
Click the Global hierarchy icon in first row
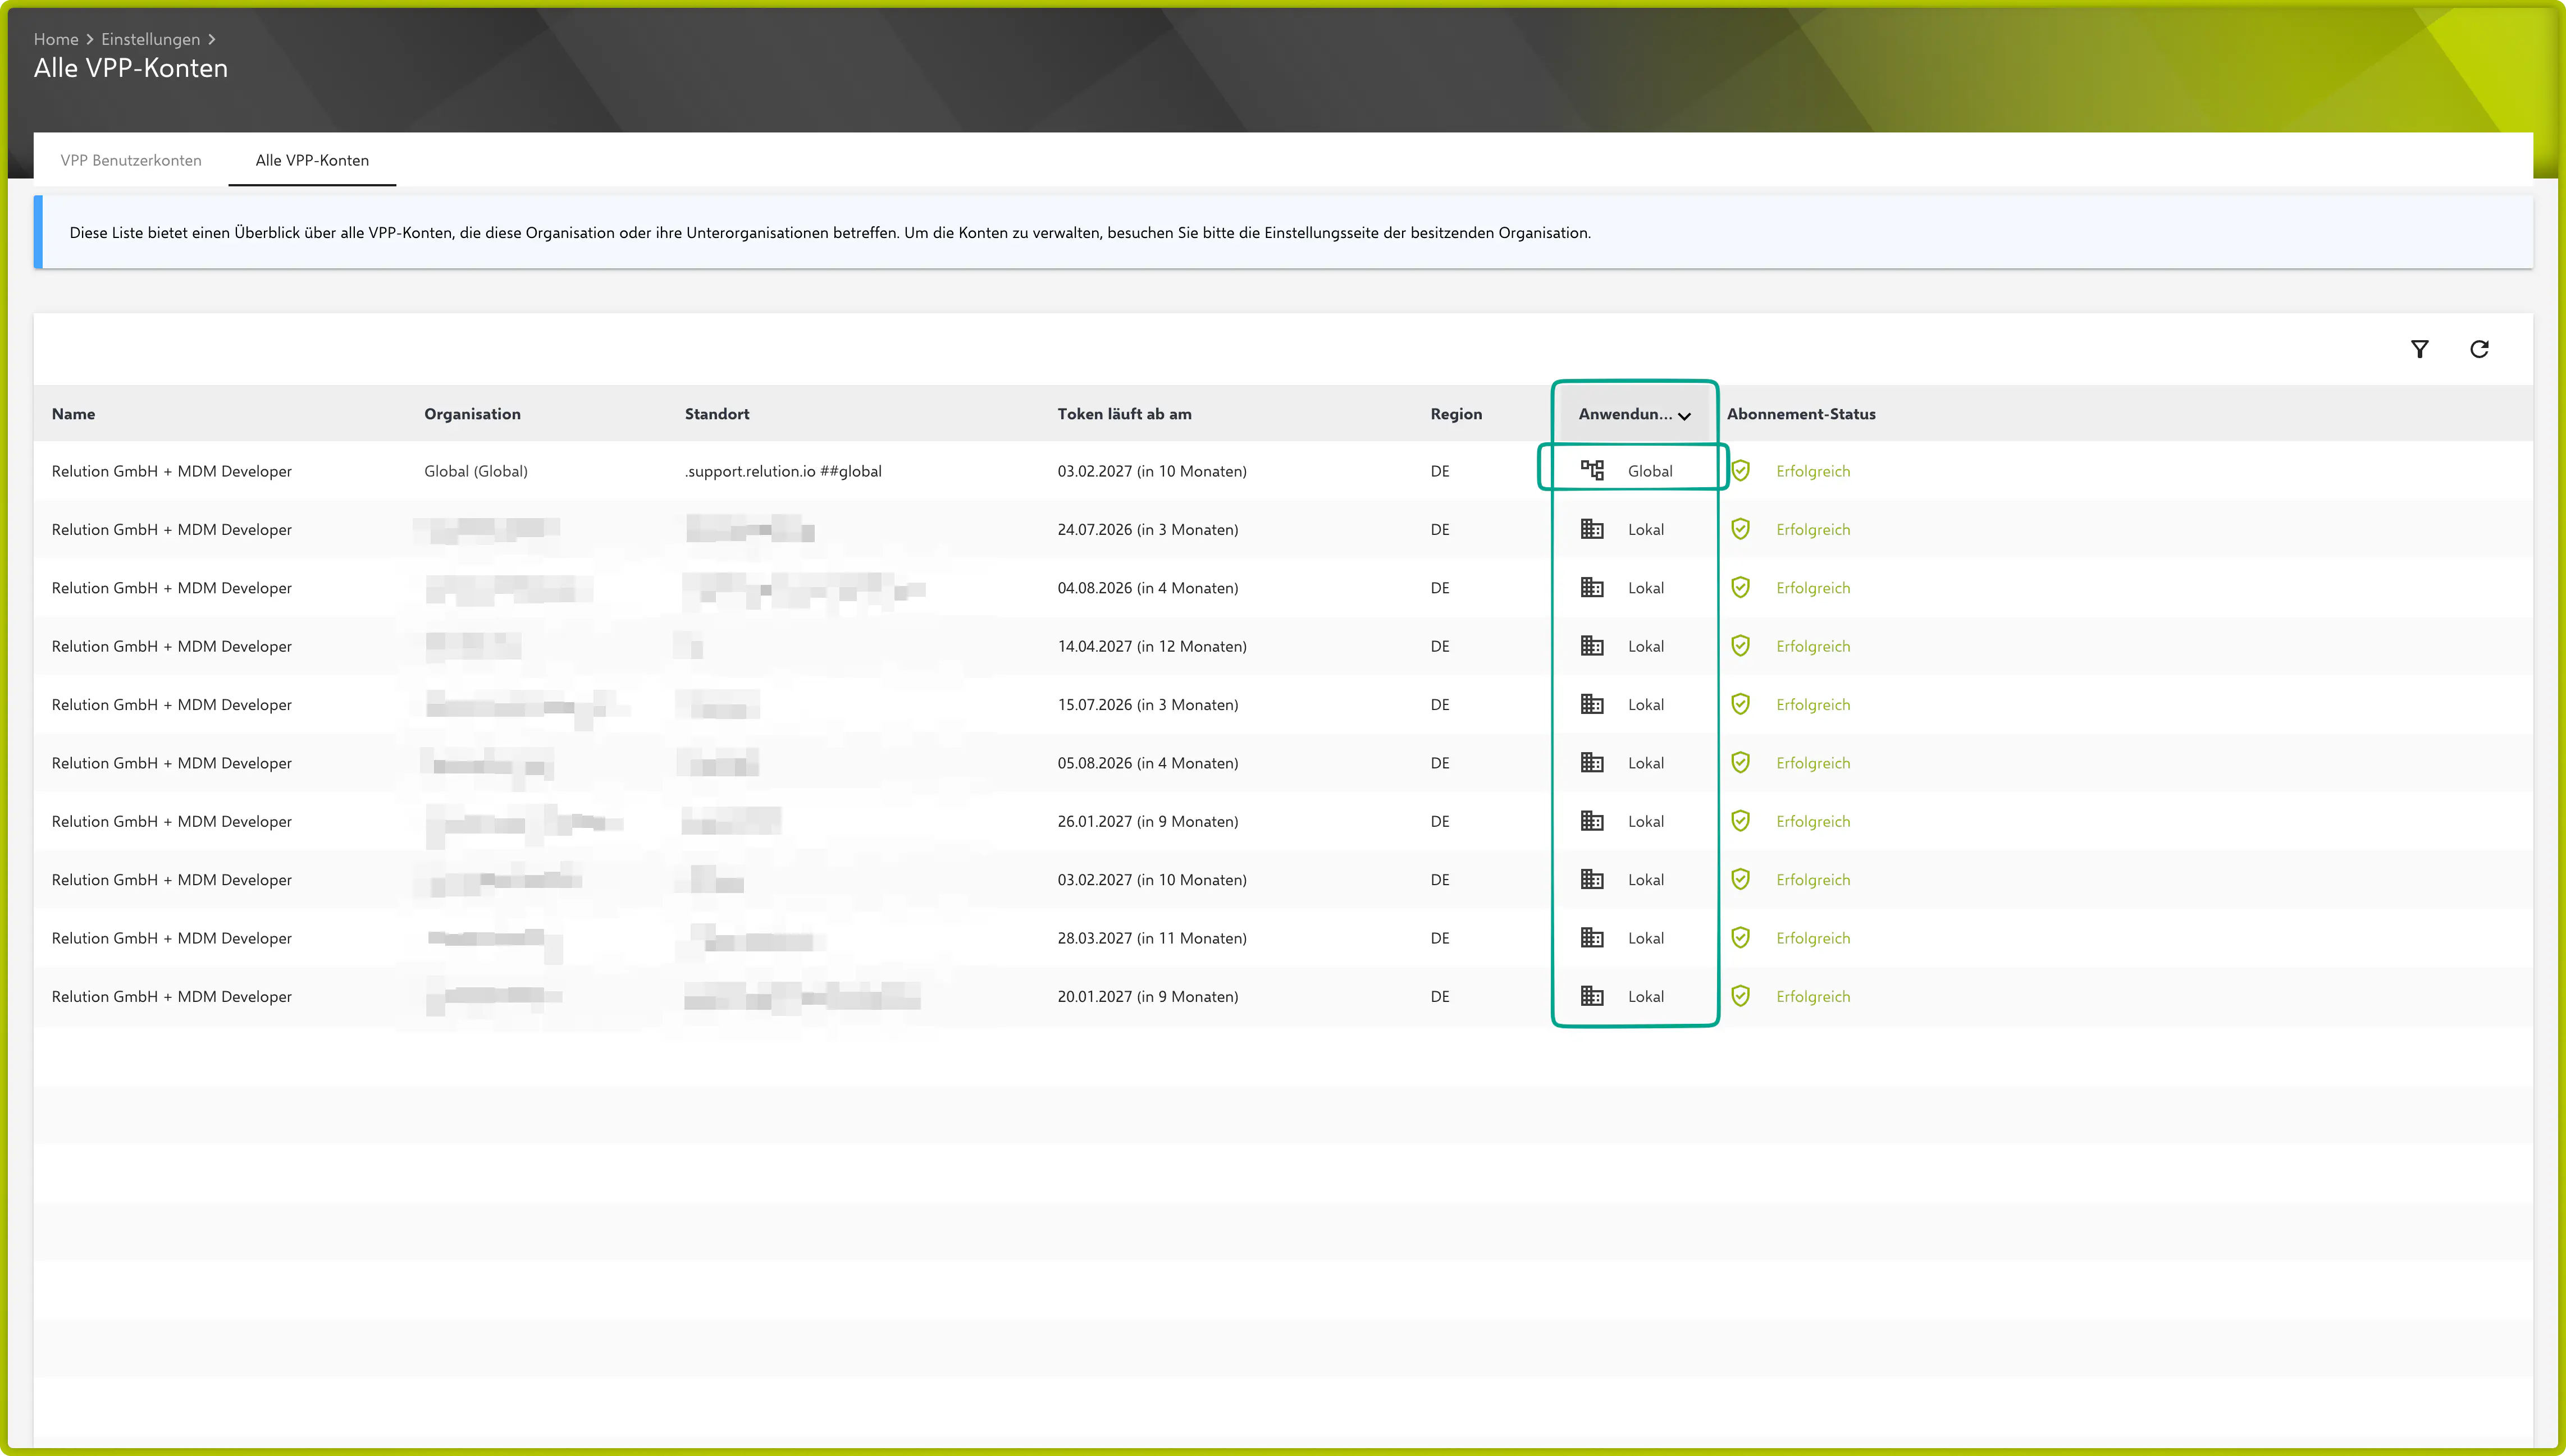1592,470
